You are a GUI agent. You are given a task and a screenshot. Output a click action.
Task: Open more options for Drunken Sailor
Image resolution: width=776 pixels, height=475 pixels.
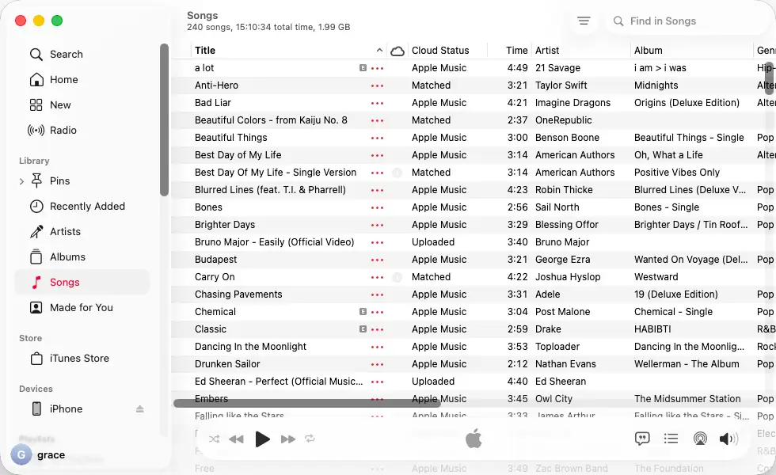[x=377, y=364]
